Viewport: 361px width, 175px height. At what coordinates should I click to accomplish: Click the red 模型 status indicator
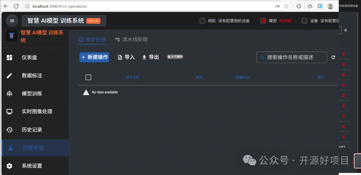[263, 21]
